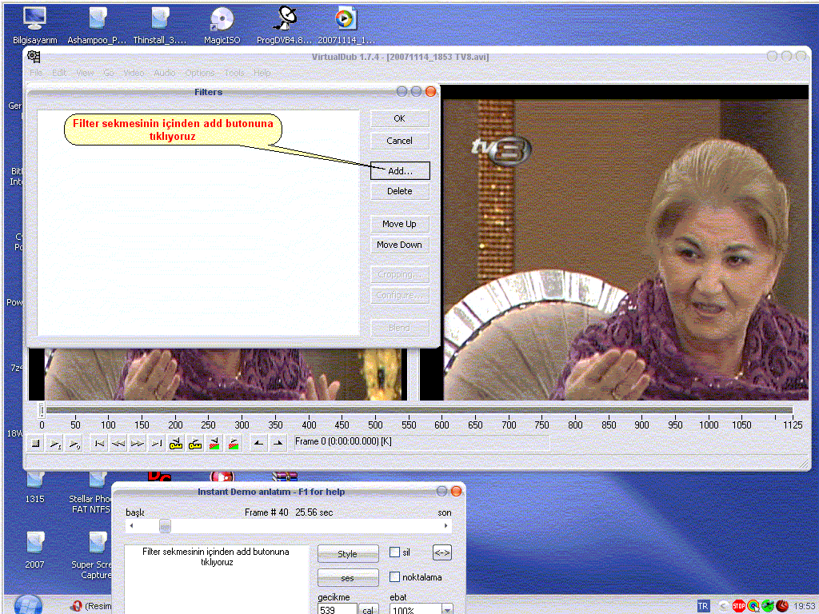
Task: Seek to the next scene change
Action: (x=234, y=444)
